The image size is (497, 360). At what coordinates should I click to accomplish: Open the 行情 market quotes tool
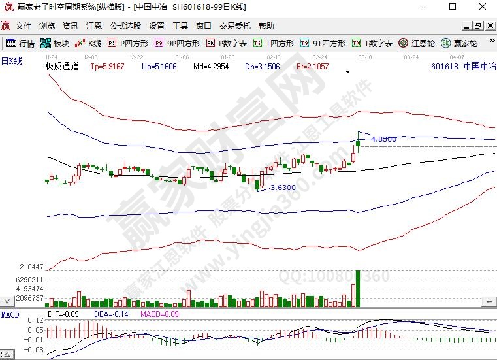20,44
